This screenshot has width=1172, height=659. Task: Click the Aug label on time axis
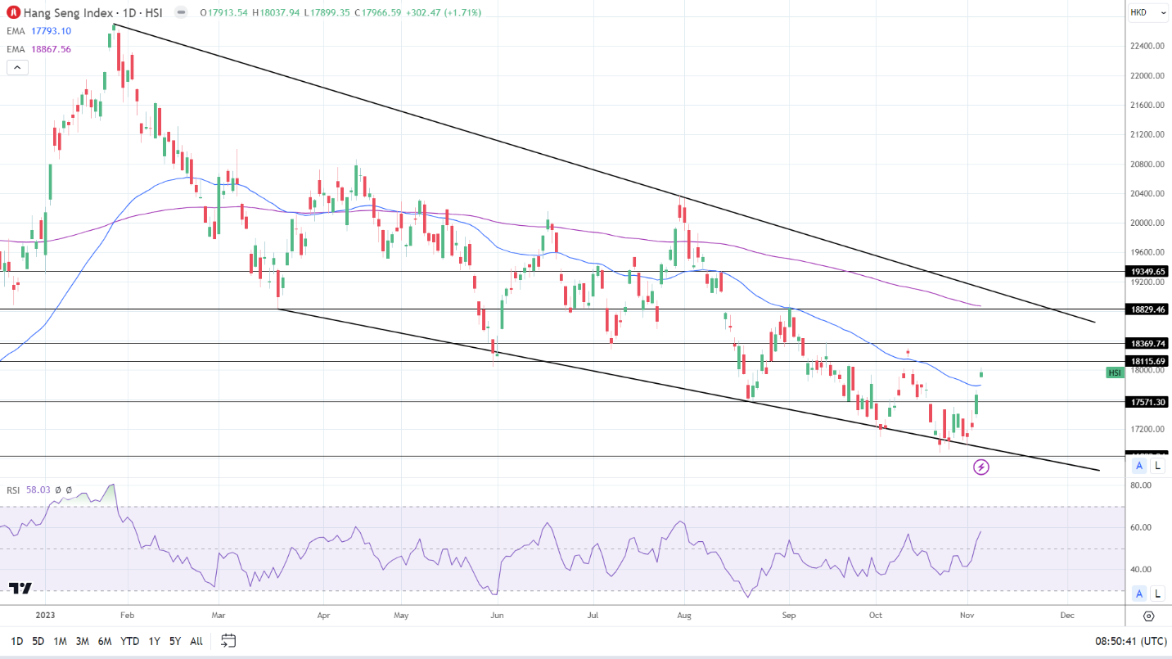coord(684,614)
